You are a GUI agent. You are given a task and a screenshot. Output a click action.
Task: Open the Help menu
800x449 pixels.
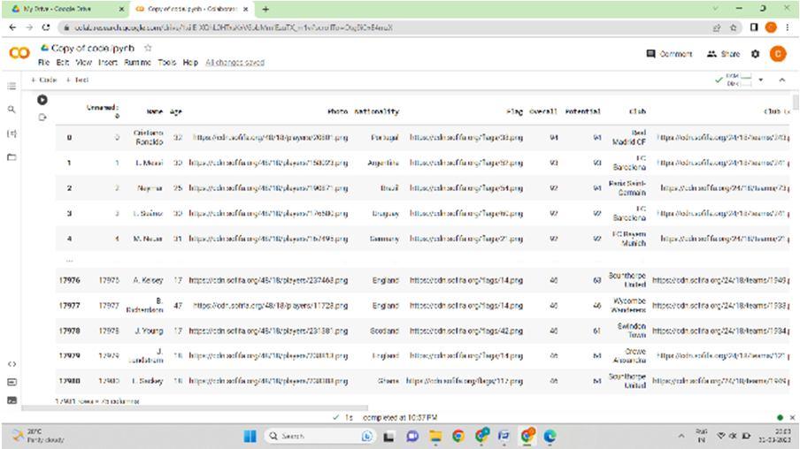190,62
